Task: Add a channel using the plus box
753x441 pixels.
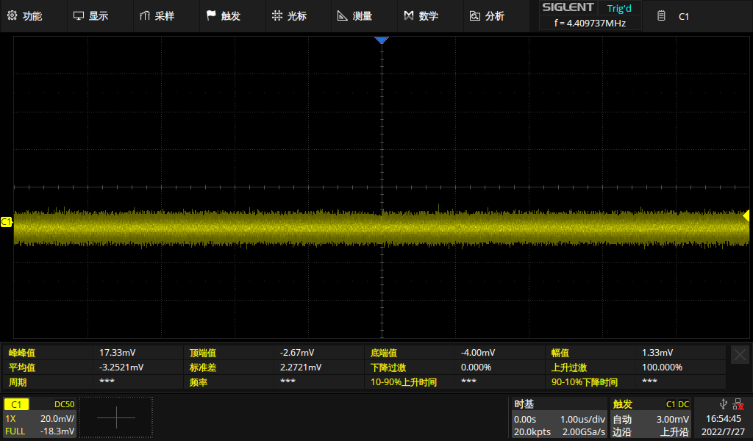Action: (x=116, y=417)
